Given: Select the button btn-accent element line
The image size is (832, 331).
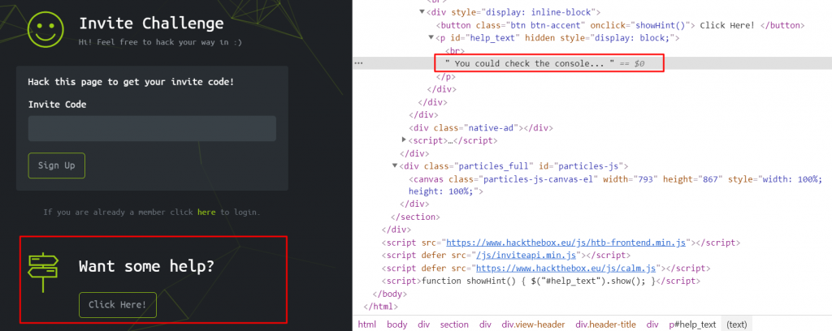Looking at the screenshot, I should 620,25.
